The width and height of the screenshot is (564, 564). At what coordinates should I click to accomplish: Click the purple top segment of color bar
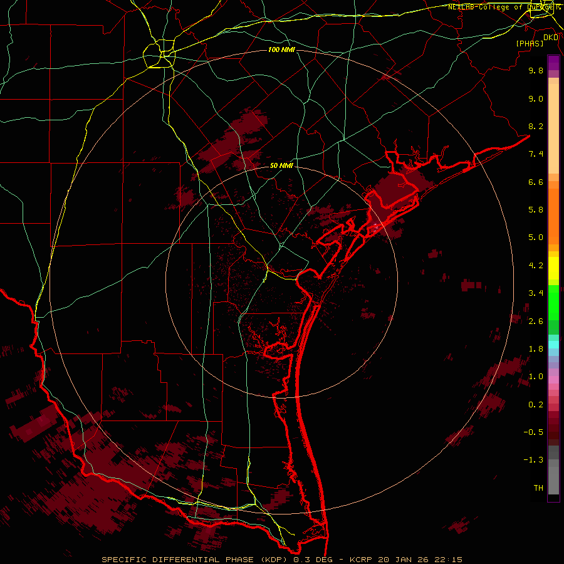[553, 63]
